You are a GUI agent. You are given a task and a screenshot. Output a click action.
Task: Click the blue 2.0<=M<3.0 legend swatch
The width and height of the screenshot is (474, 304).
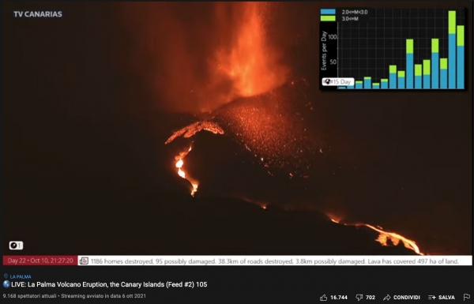(x=328, y=12)
